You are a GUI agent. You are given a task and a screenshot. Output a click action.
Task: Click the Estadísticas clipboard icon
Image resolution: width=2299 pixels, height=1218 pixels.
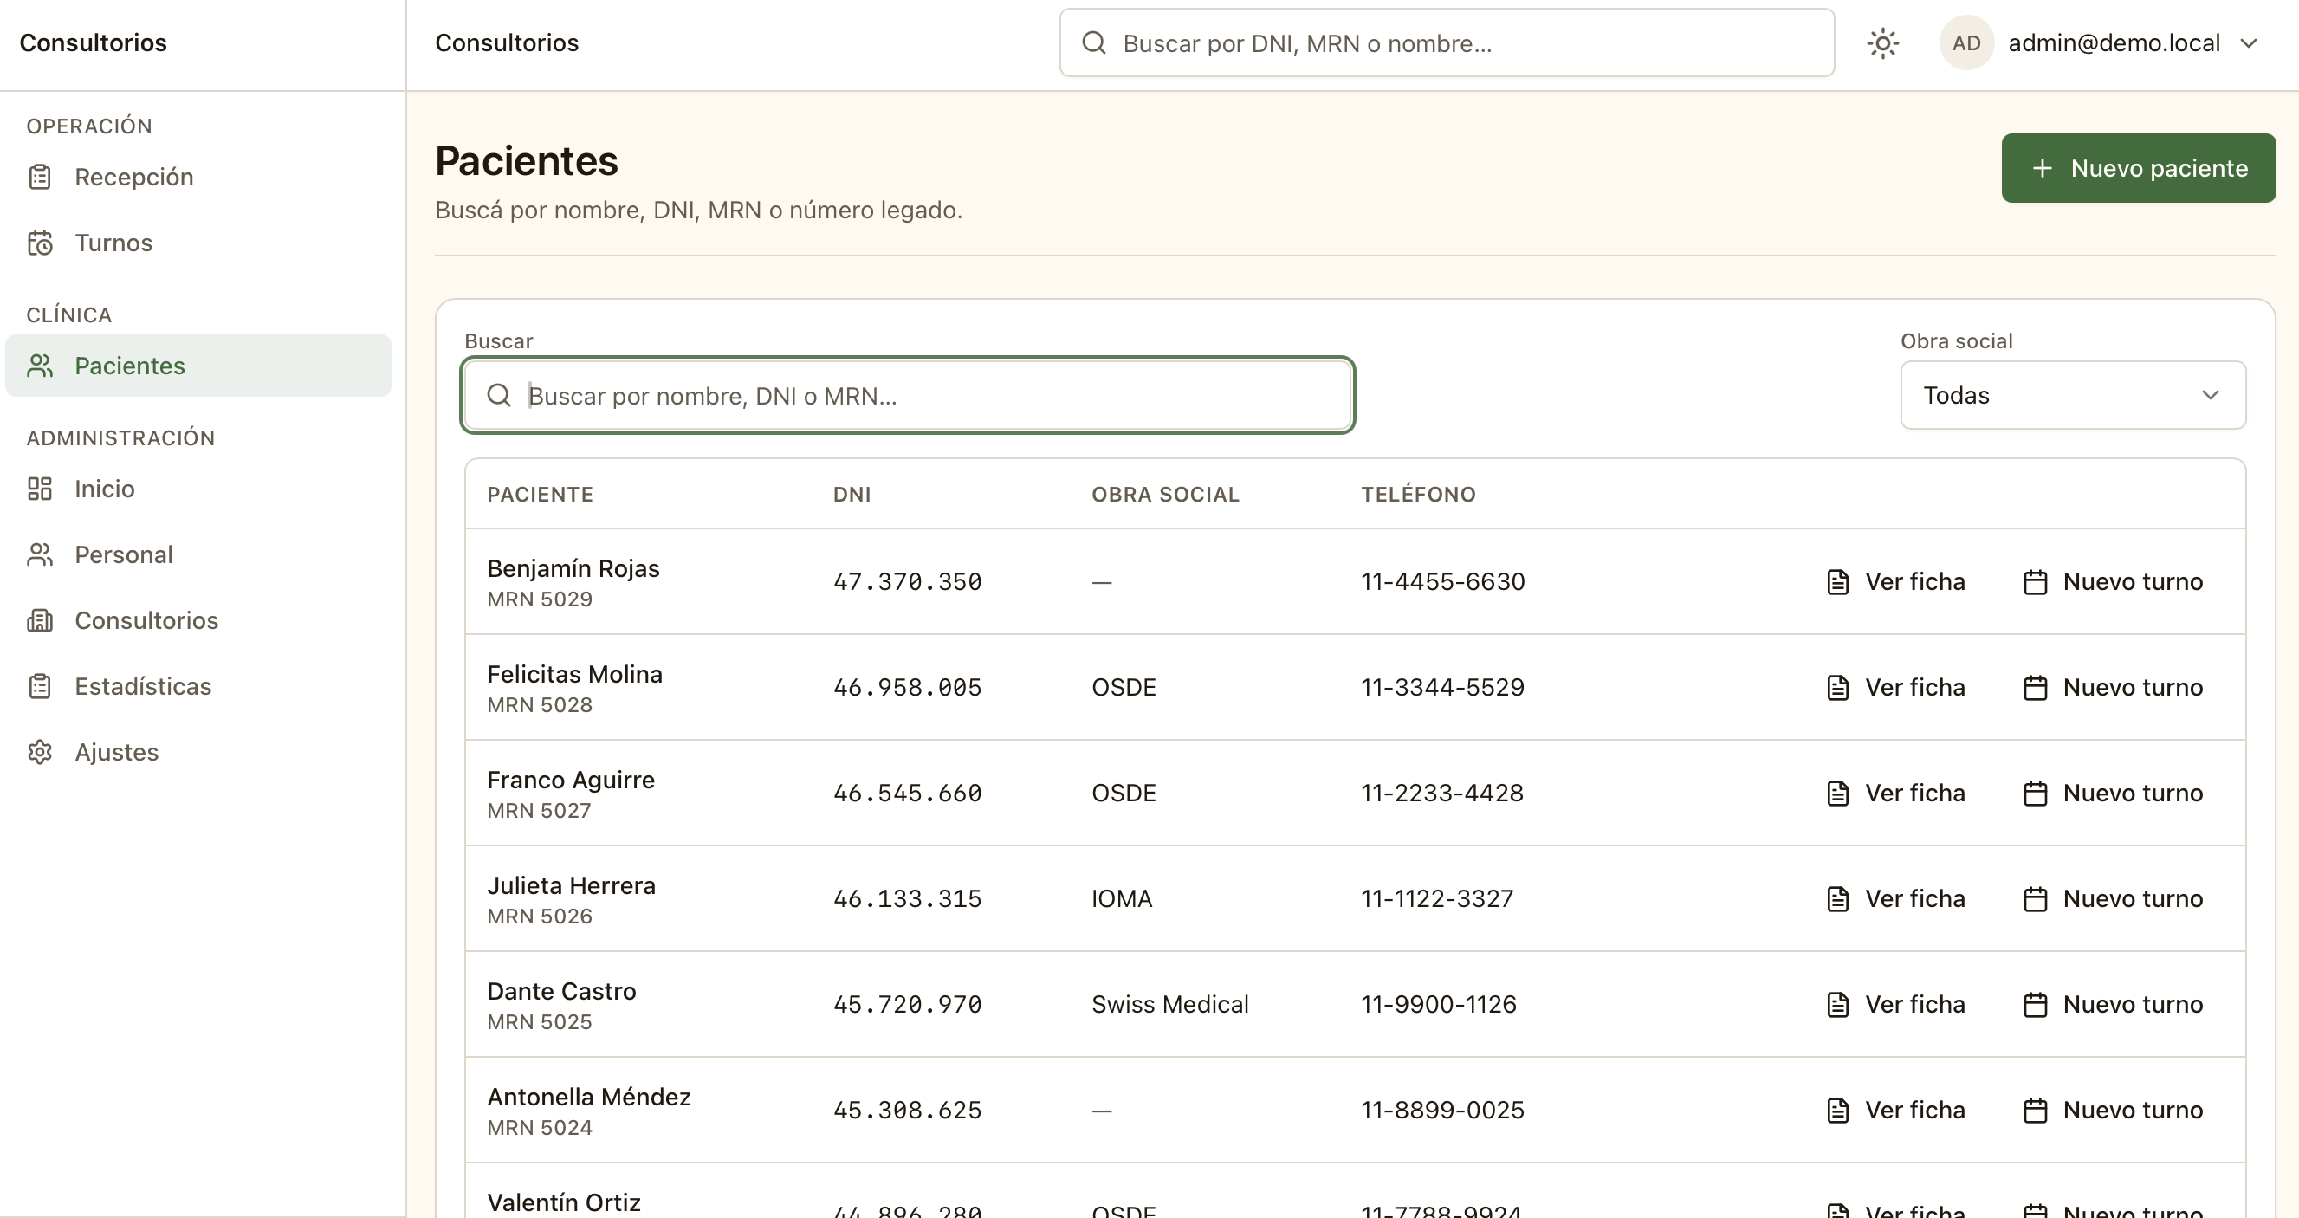(x=40, y=686)
